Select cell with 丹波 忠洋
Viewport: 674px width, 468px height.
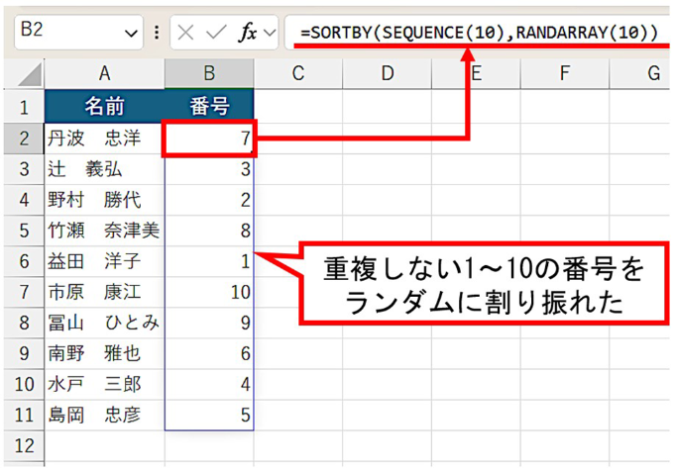pyautogui.click(x=104, y=139)
